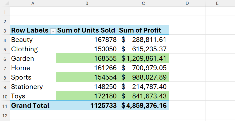Click units sold value 154554
Viewport: 235px width, 121px height.
click(105, 77)
